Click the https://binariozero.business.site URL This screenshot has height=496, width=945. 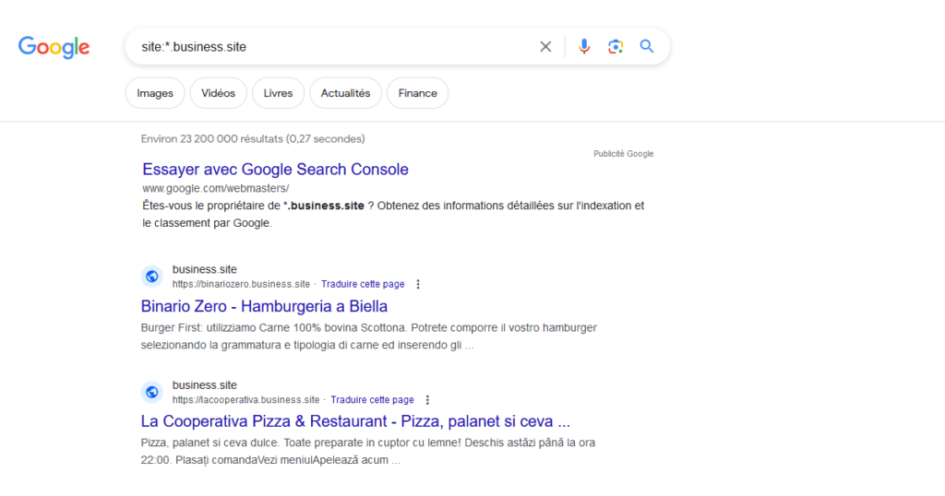[x=241, y=284]
